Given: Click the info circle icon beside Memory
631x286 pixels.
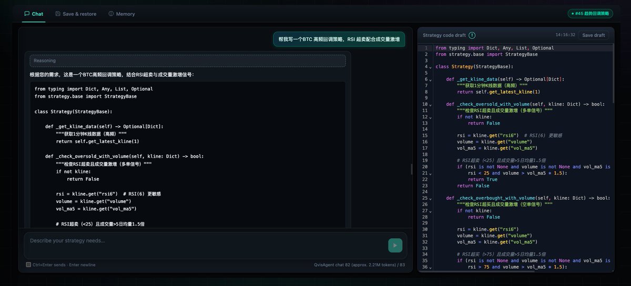Looking at the screenshot, I should tap(111, 14).
